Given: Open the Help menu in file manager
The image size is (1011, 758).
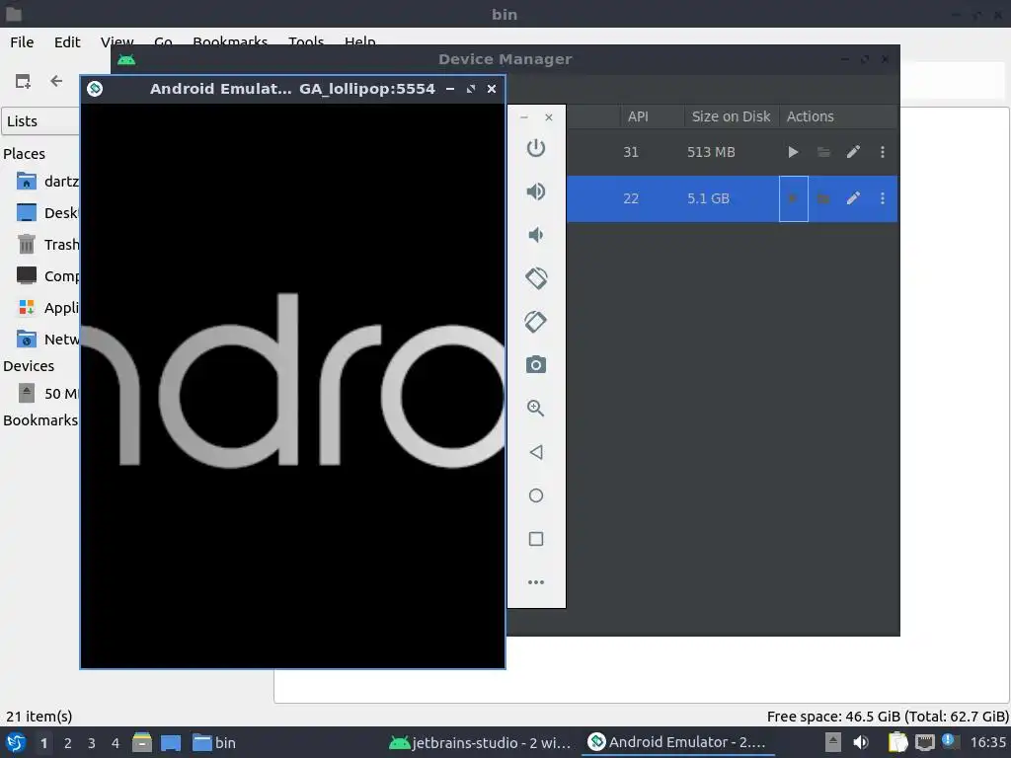Looking at the screenshot, I should point(359,40).
